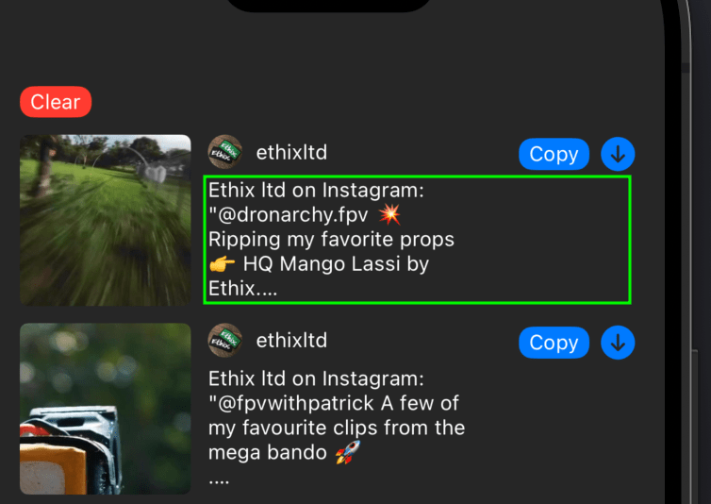Expand the truncated 'Ethix....' text in the first caption
This screenshot has height=504, width=711.
[242, 288]
